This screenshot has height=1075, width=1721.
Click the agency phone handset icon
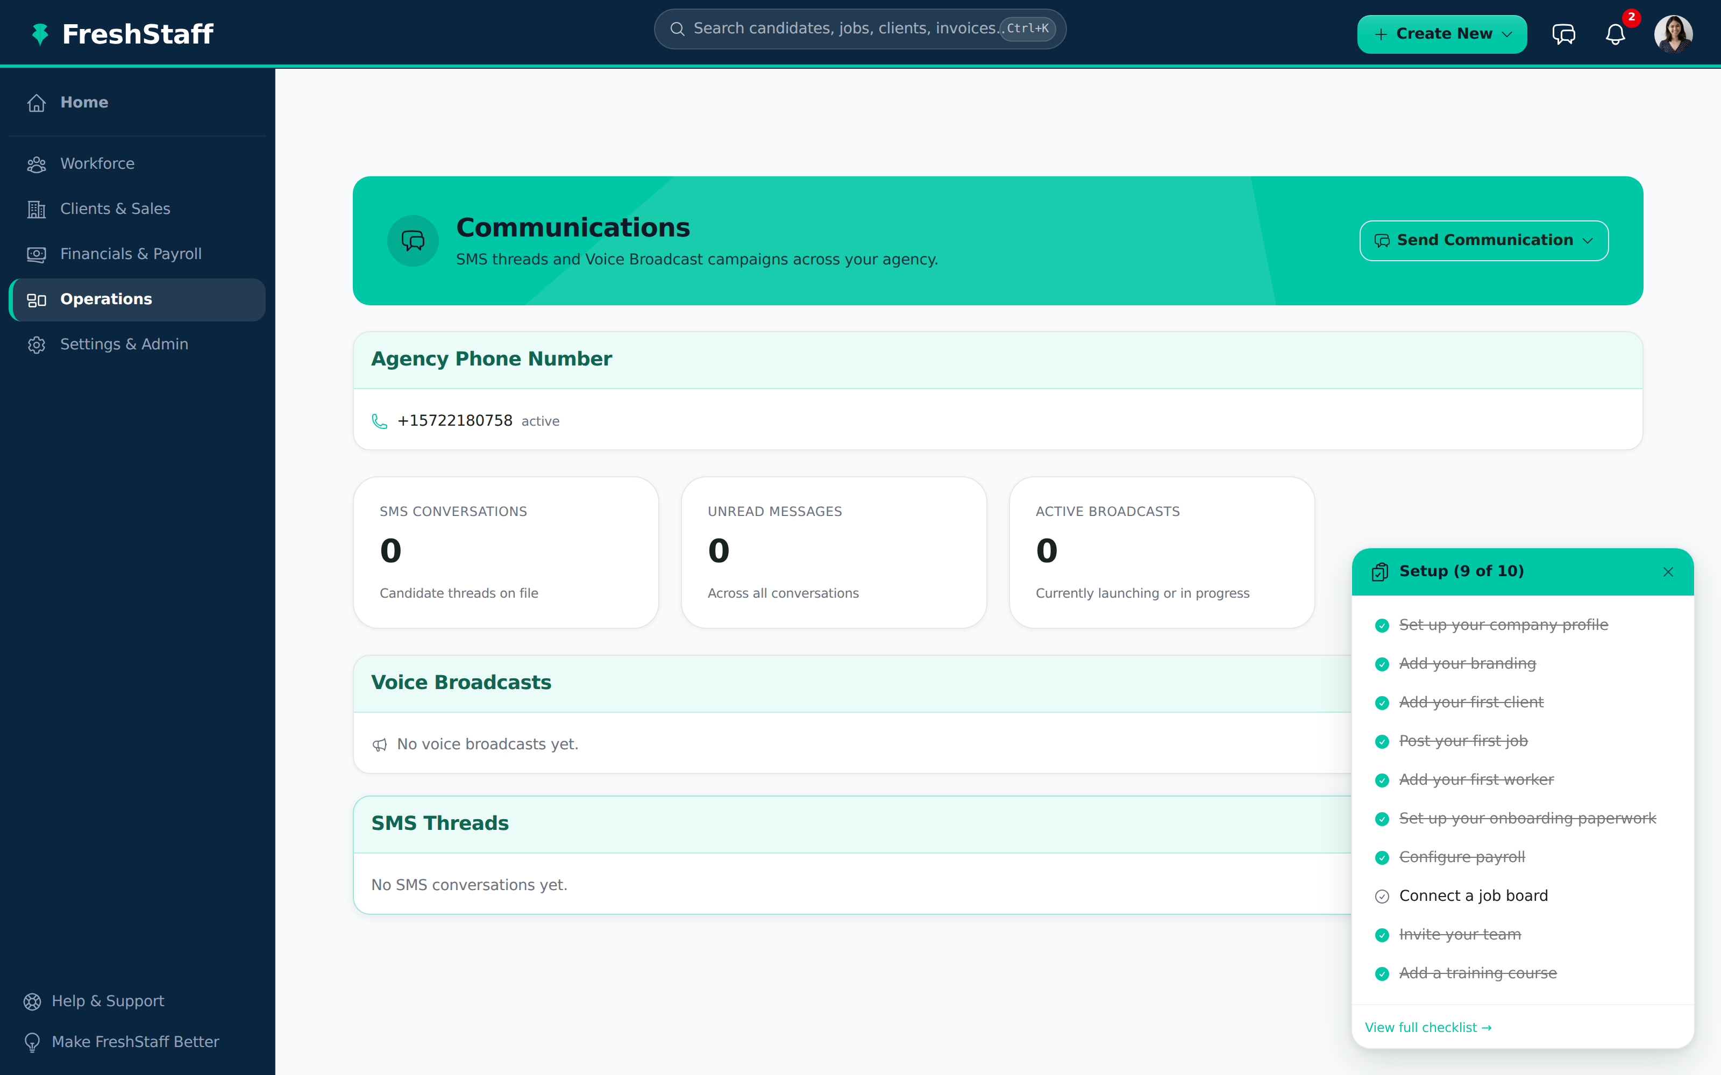pyautogui.click(x=380, y=421)
